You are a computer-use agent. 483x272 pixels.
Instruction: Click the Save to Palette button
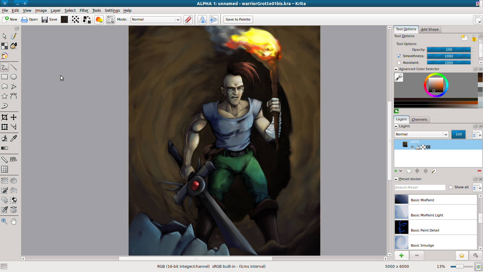coord(238,20)
